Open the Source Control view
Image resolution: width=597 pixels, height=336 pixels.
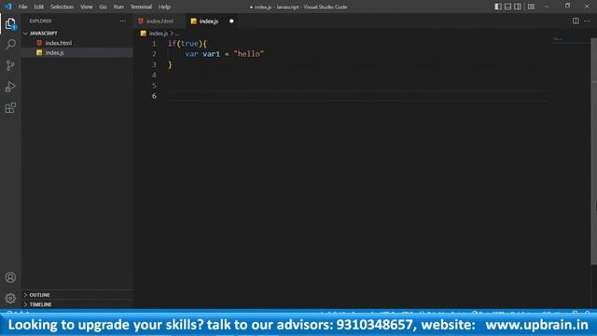10,65
